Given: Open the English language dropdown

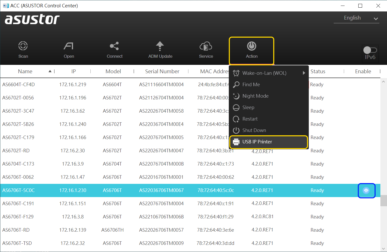Looking at the screenshot, I should pos(356,18).
